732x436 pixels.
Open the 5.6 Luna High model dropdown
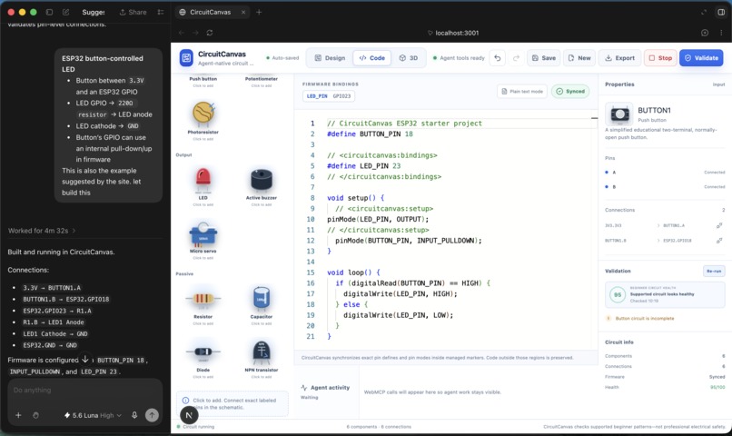[93, 415]
